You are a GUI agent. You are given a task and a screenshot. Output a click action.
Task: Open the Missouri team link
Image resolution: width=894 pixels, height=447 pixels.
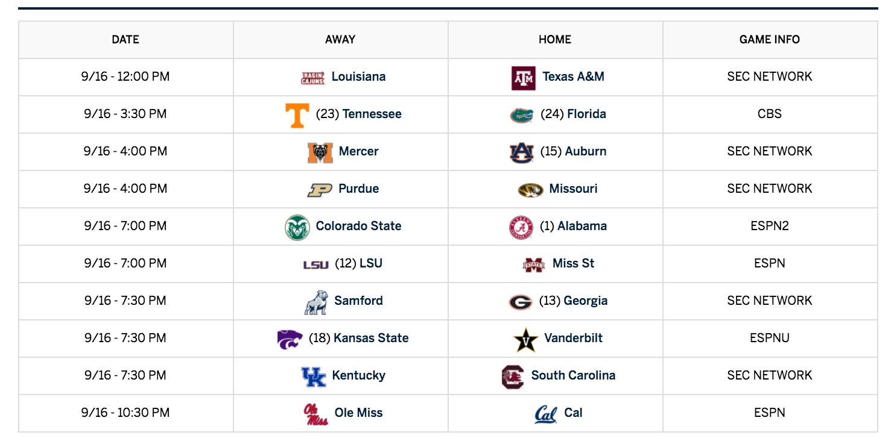[x=574, y=189]
